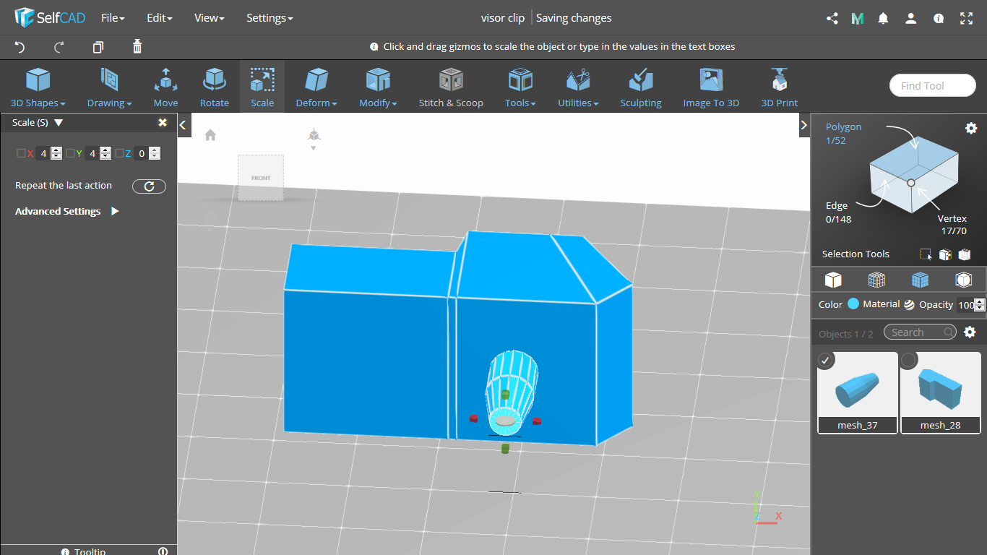Open the Color swatch picker
The height and width of the screenshot is (555, 987).
[x=853, y=304]
